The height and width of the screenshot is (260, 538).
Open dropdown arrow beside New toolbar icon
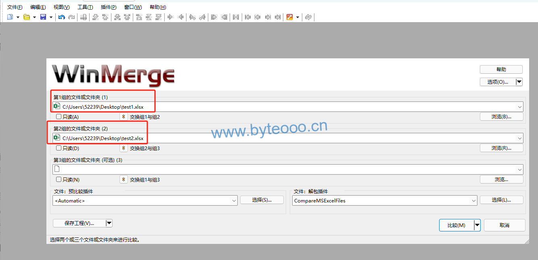pos(18,17)
